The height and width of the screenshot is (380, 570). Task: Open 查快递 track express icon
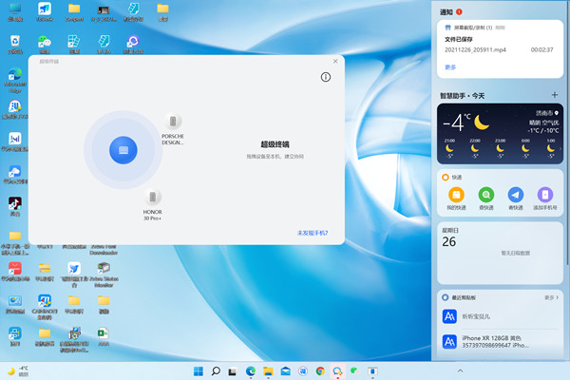point(485,194)
